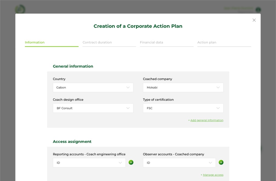
Task: Click the General information section heading
Action: (73, 66)
